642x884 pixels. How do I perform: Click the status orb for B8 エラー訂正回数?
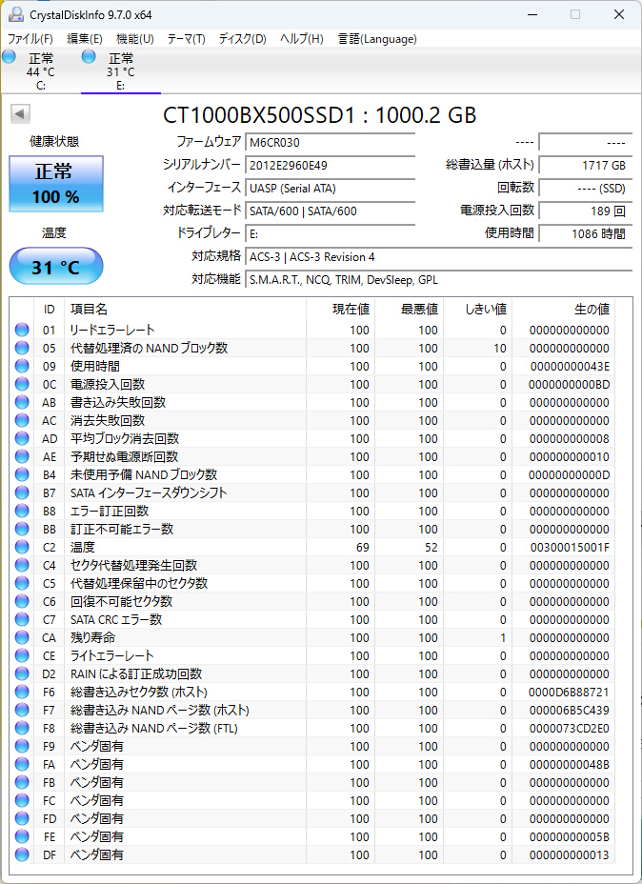tap(22, 511)
